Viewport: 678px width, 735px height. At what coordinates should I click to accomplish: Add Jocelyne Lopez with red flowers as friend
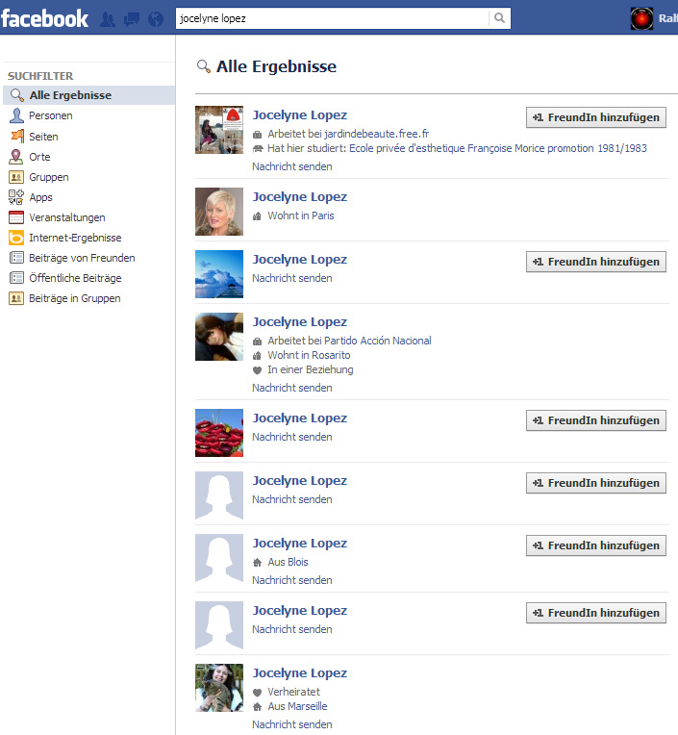(x=596, y=421)
